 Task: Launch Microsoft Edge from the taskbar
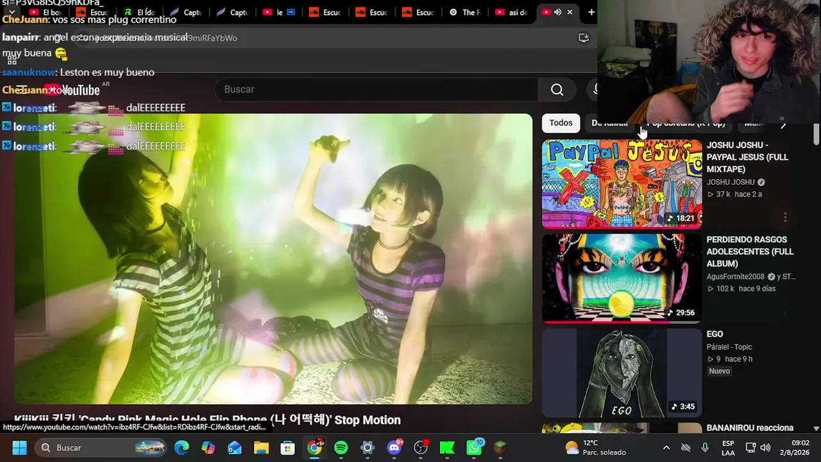point(182,447)
